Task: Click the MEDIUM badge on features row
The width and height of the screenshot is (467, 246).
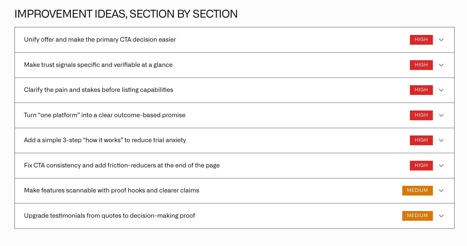Action: [x=417, y=190]
